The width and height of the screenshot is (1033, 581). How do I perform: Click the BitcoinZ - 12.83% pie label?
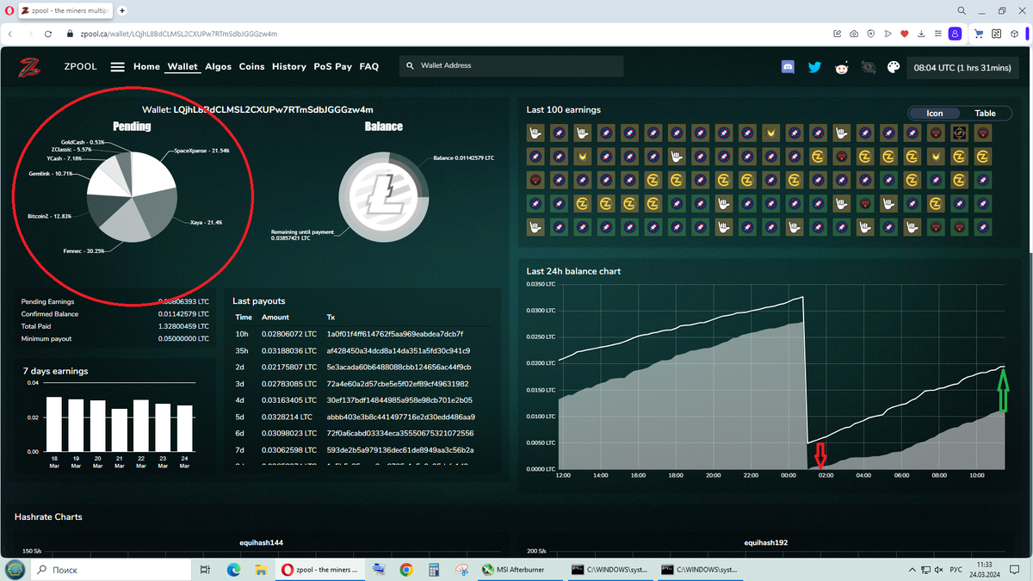click(49, 216)
